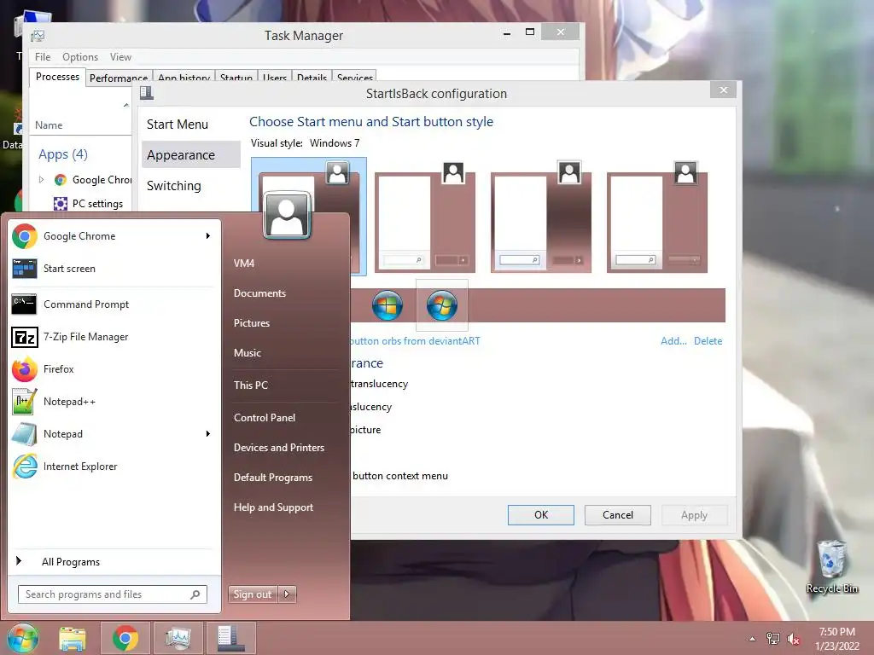Open the File menu in Task Manager

[43, 57]
